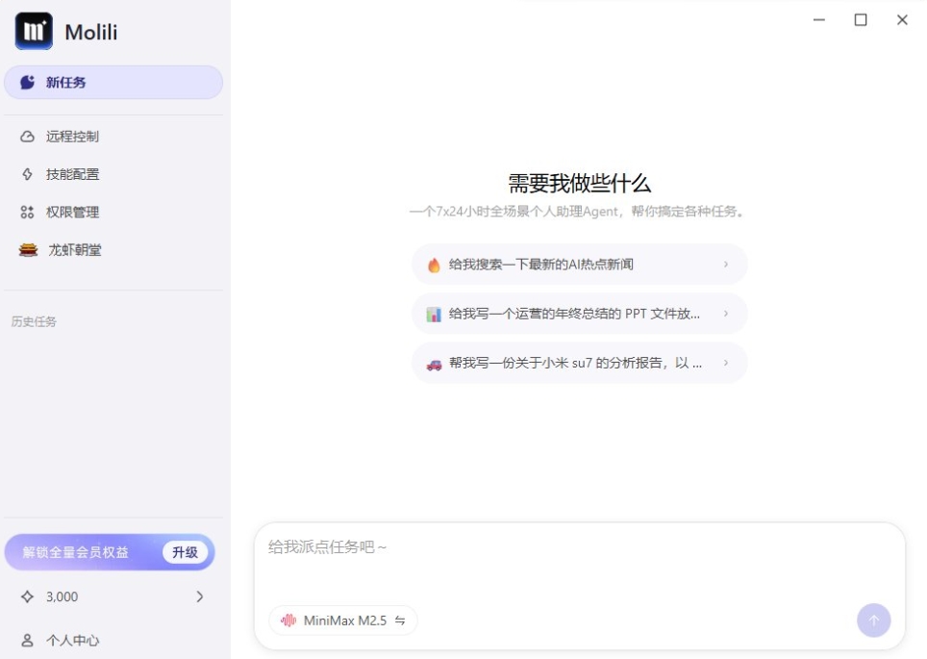Click chevron on PPT suggestion row
The width and height of the screenshot is (927, 659).
(726, 314)
